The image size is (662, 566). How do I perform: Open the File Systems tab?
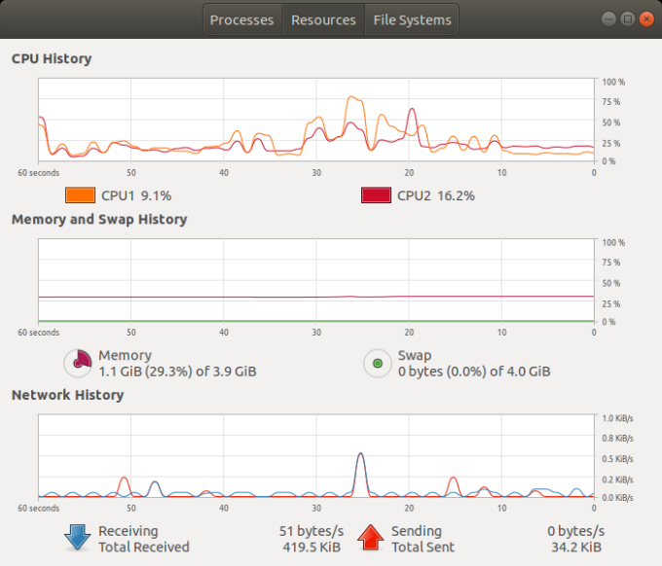pos(411,19)
